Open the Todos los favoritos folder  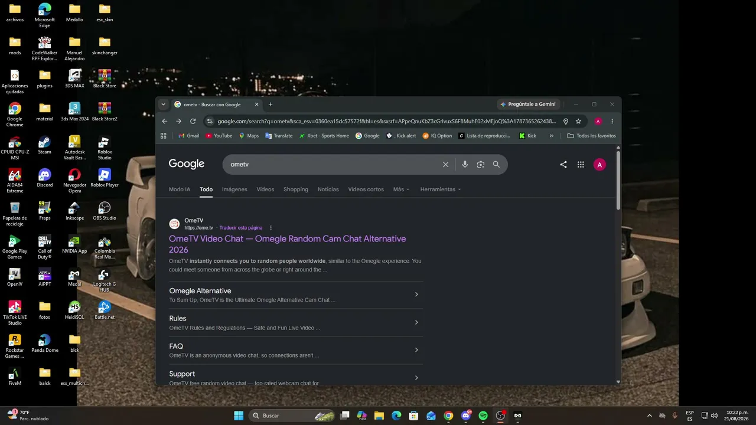click(591, 136)
